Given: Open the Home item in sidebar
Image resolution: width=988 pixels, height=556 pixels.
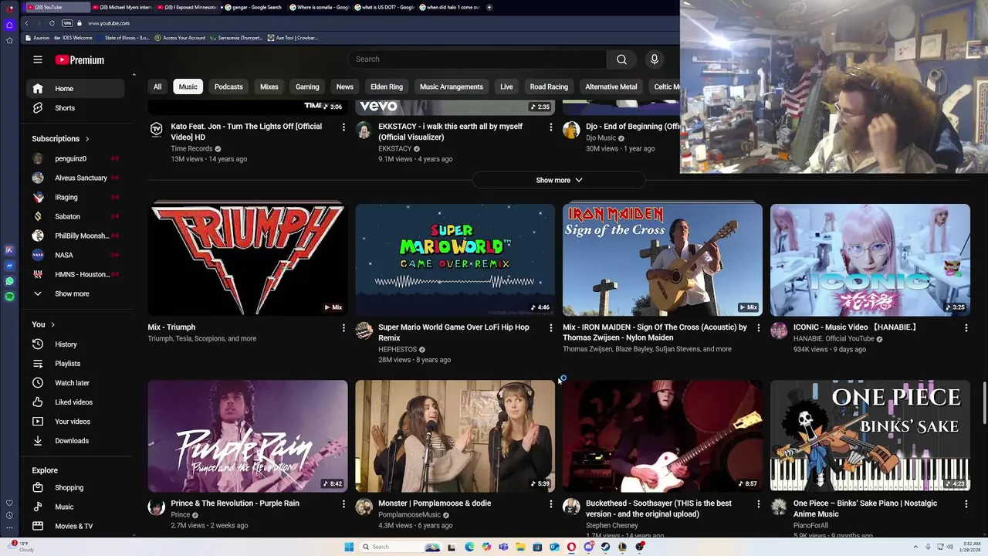Looking at the screenshot, I should point(76,89).
